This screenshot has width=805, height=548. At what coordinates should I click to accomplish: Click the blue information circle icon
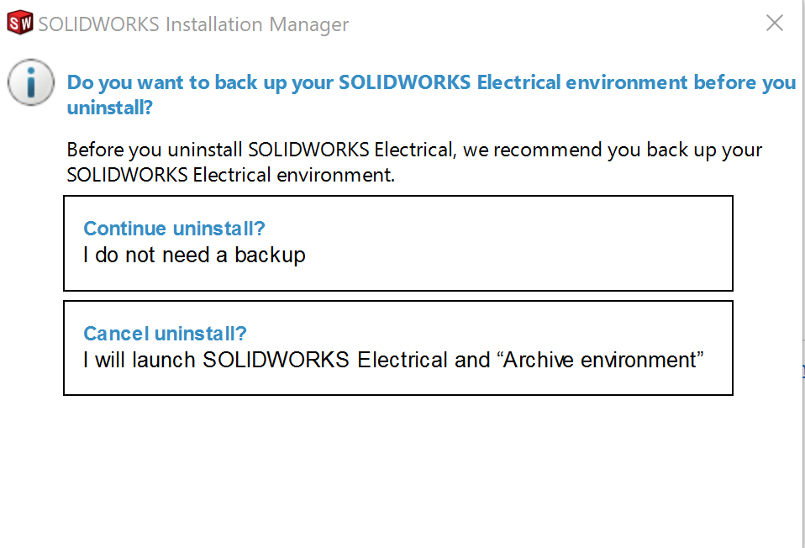click(x=31, y=82)
